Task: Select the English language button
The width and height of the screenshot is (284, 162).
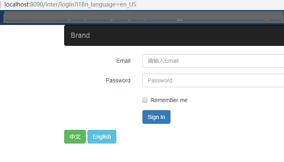Action: [102, 137]
